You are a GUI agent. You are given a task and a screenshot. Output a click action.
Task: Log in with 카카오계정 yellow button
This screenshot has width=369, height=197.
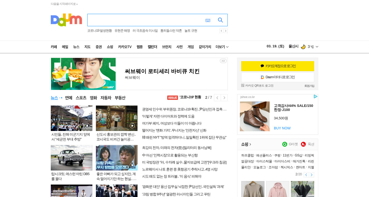click(x=278, y=66)
